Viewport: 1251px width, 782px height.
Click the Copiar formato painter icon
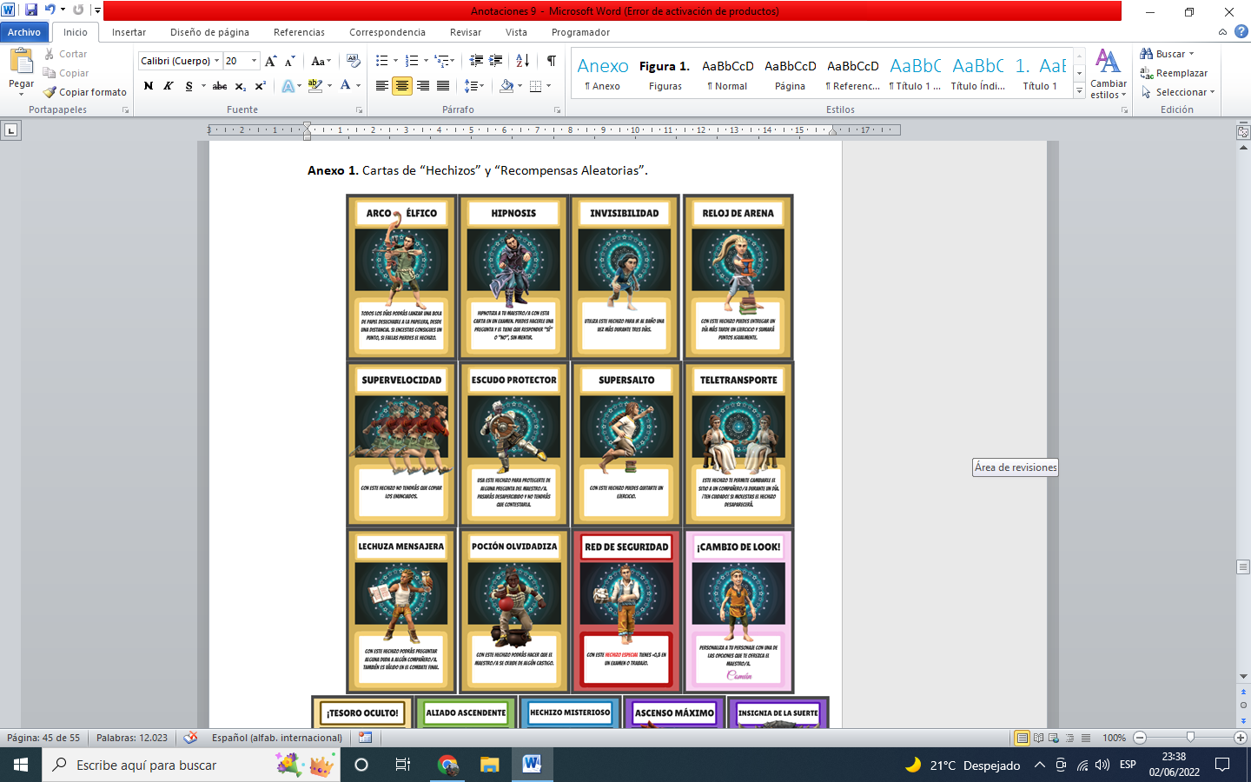[x=50, y=92]
